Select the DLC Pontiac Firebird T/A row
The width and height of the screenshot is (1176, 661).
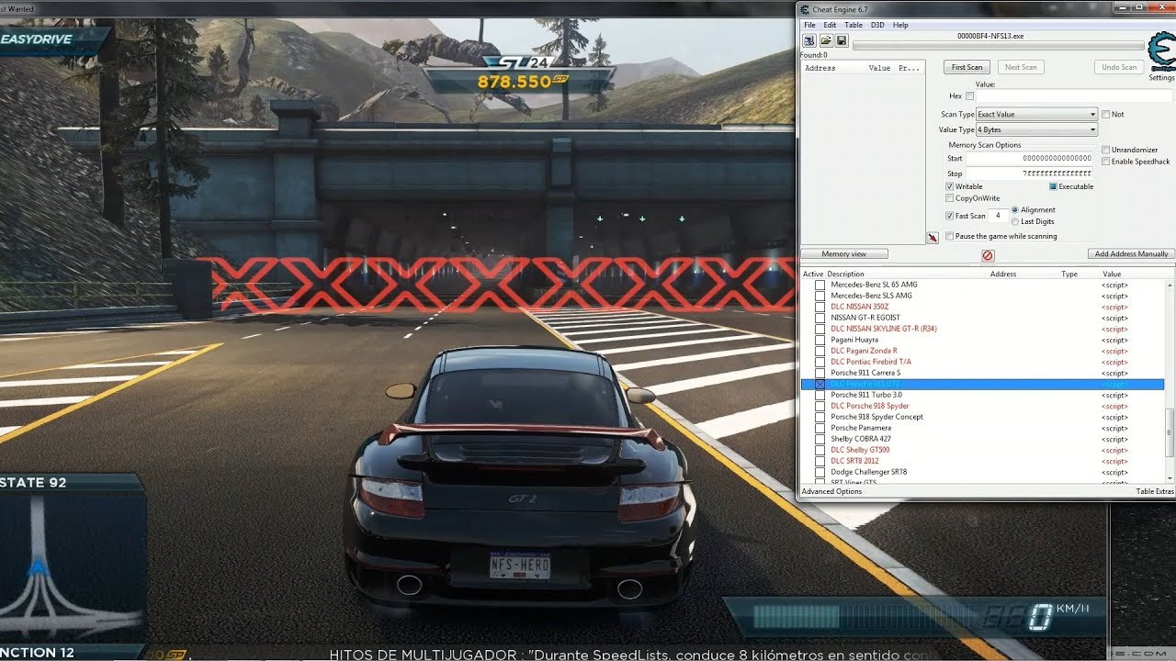[x=982, y=362]
